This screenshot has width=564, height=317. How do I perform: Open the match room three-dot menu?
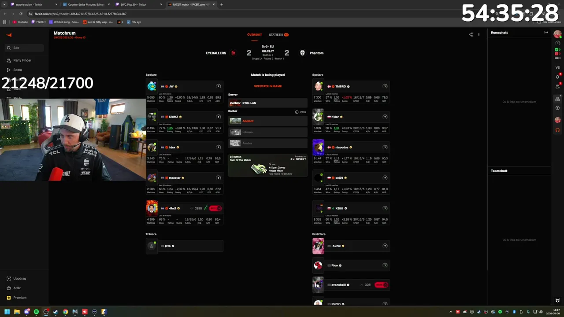[x=479, y=35]
